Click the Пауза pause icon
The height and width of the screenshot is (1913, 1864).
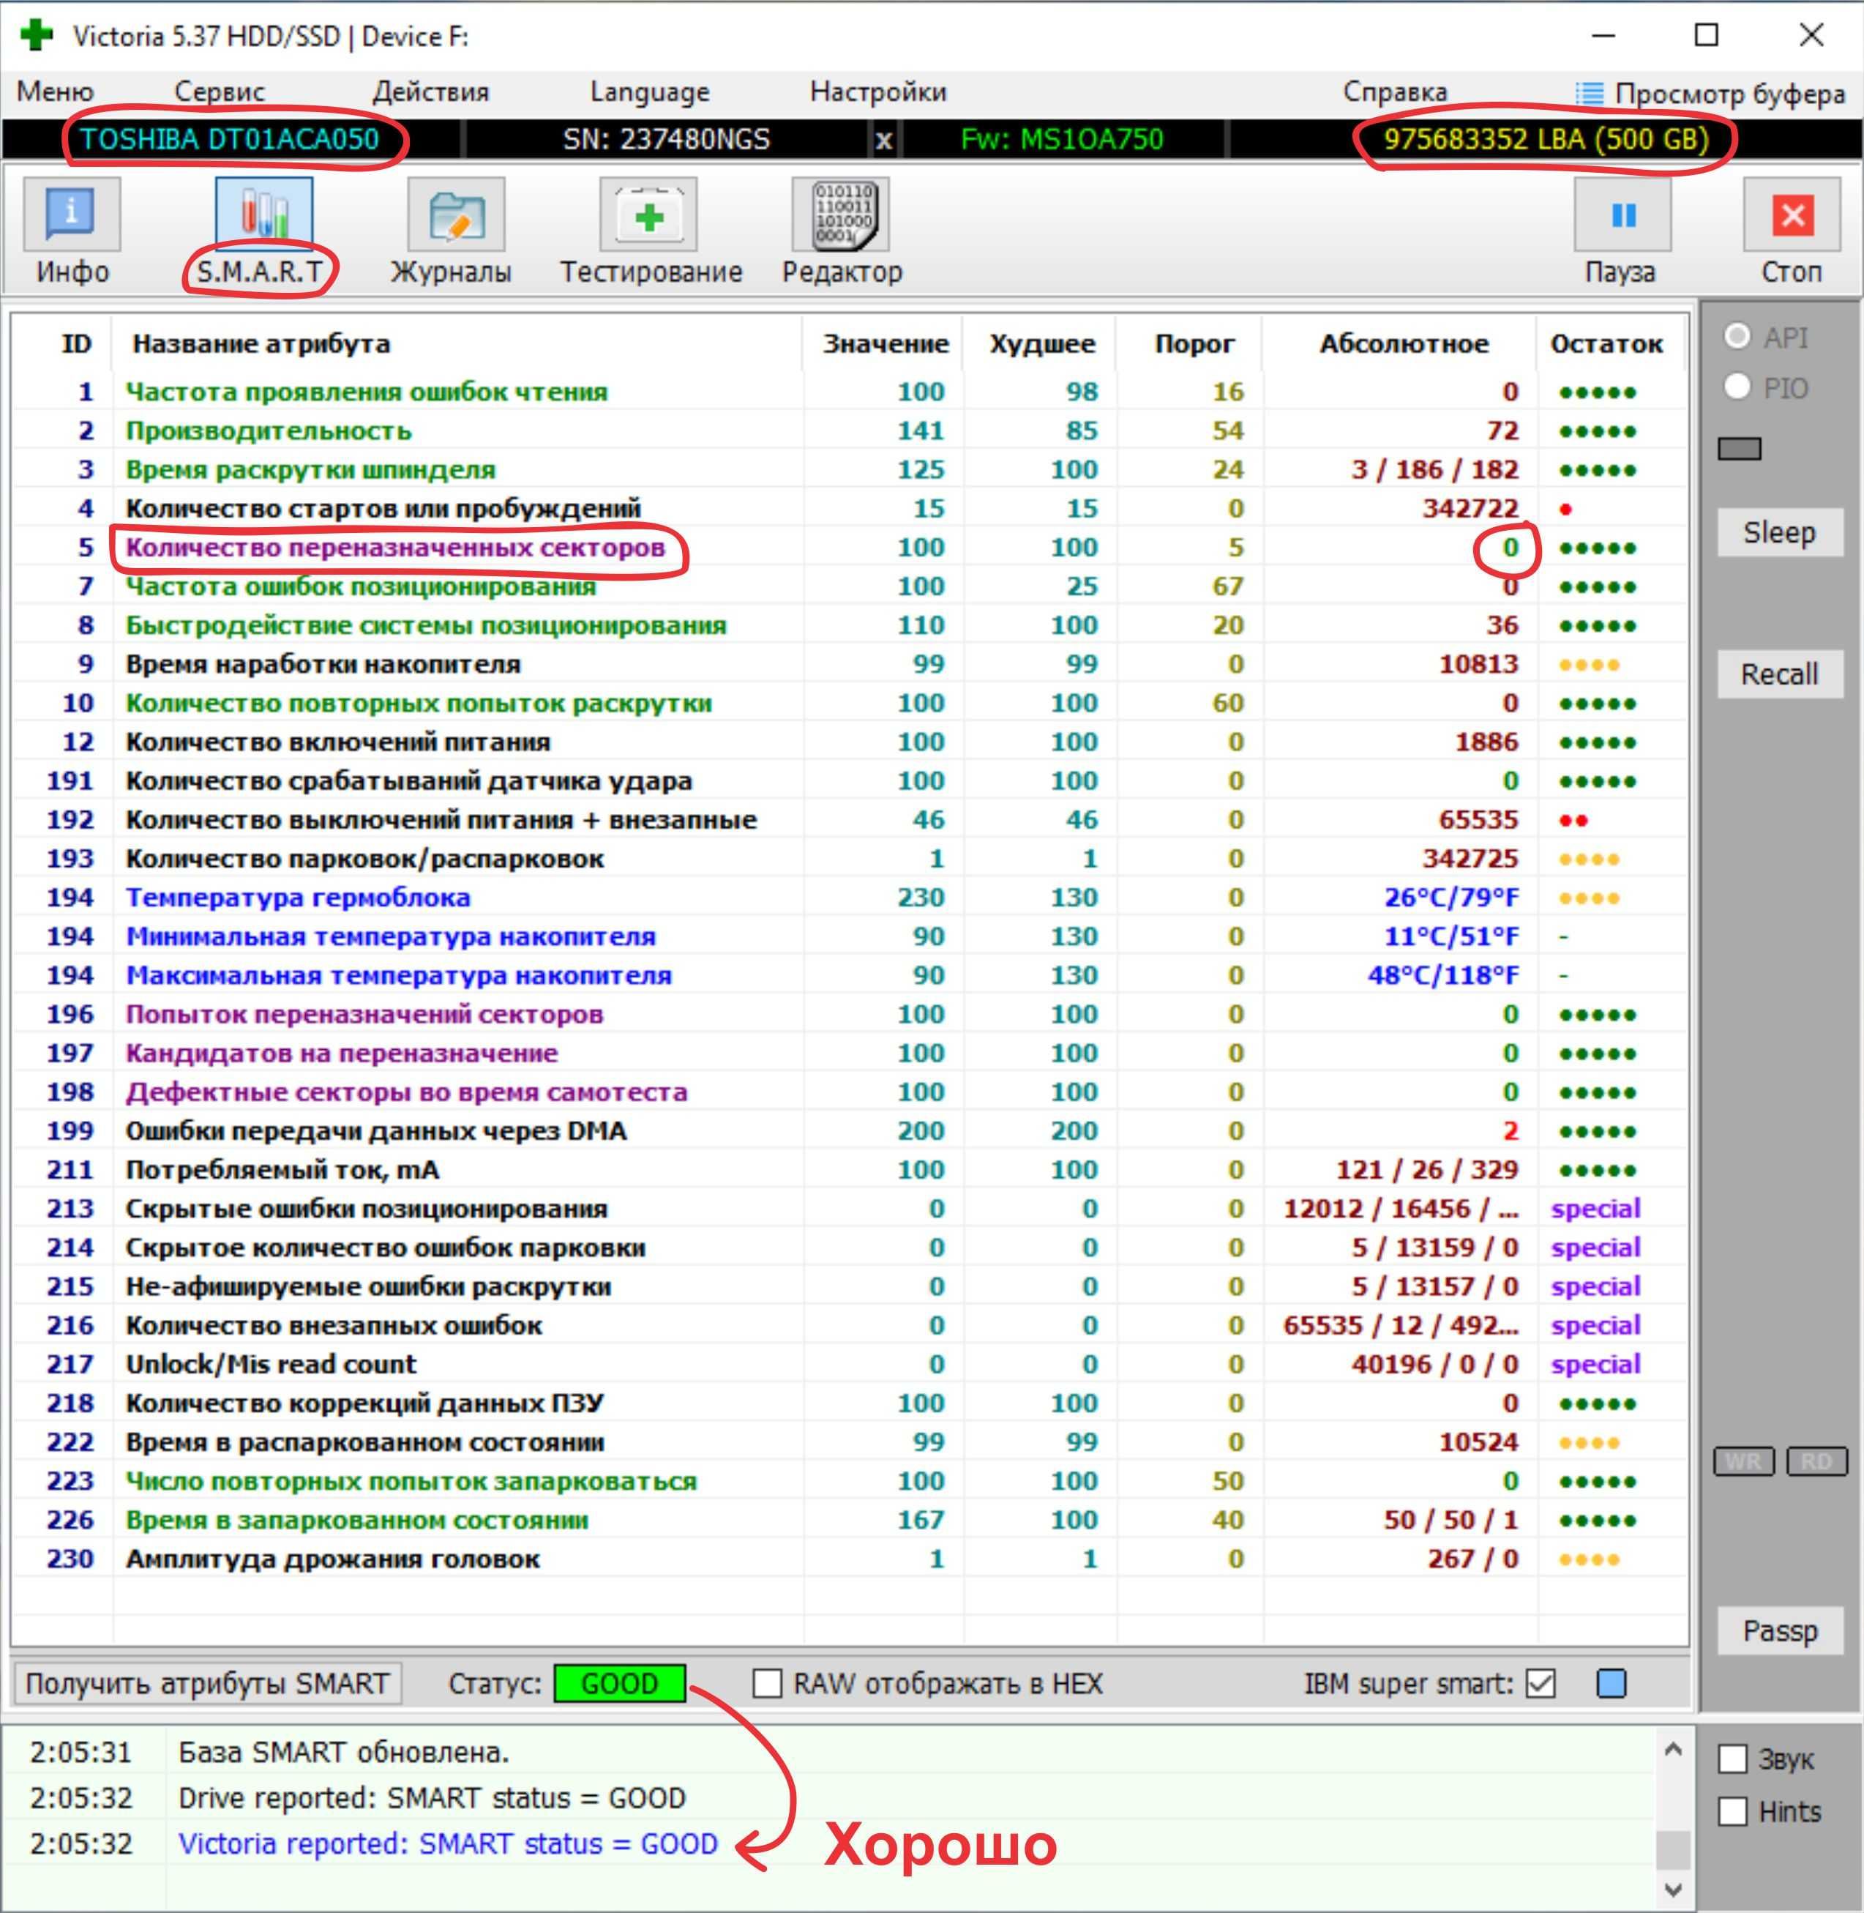[1622, 214]
